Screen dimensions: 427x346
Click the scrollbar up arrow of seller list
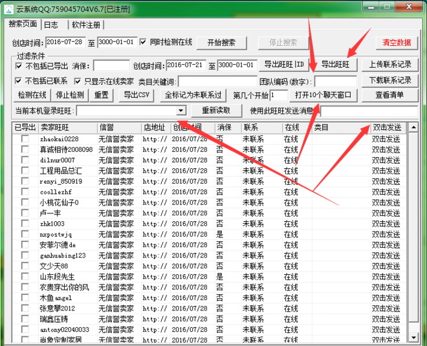pyautogui.click(x=413, y=127)
